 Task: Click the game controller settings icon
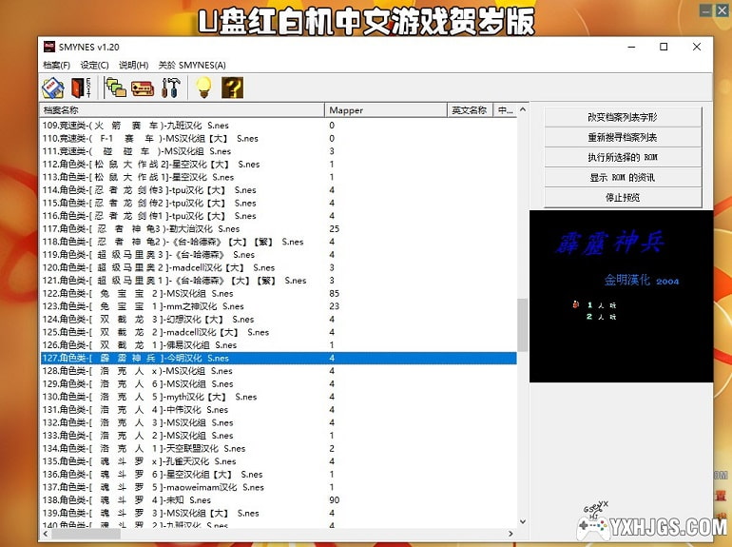pyautogui.click(x=143, y=88)
